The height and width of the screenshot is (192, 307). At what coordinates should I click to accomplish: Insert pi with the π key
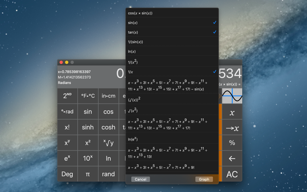tap(88, 174)
